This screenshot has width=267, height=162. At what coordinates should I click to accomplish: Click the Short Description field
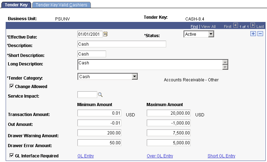[92, 54]
